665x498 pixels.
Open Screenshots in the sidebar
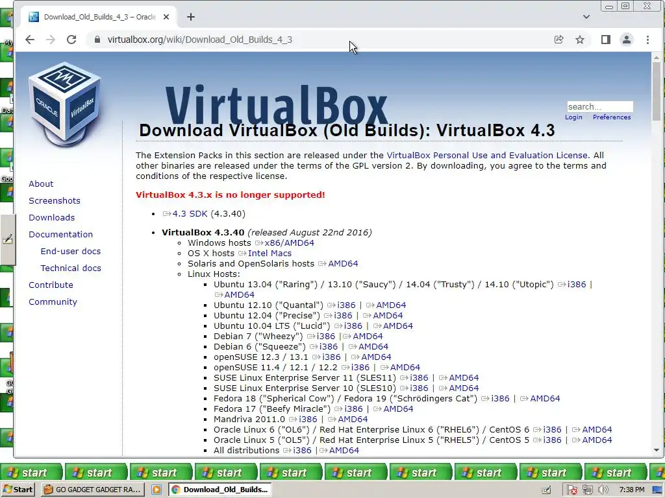(55, 201)
